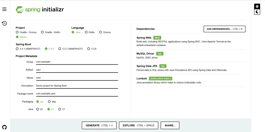Click the Spring Initializr logo
The height and width of the screenshot is (132, 265).
click(x=40, y=10)
